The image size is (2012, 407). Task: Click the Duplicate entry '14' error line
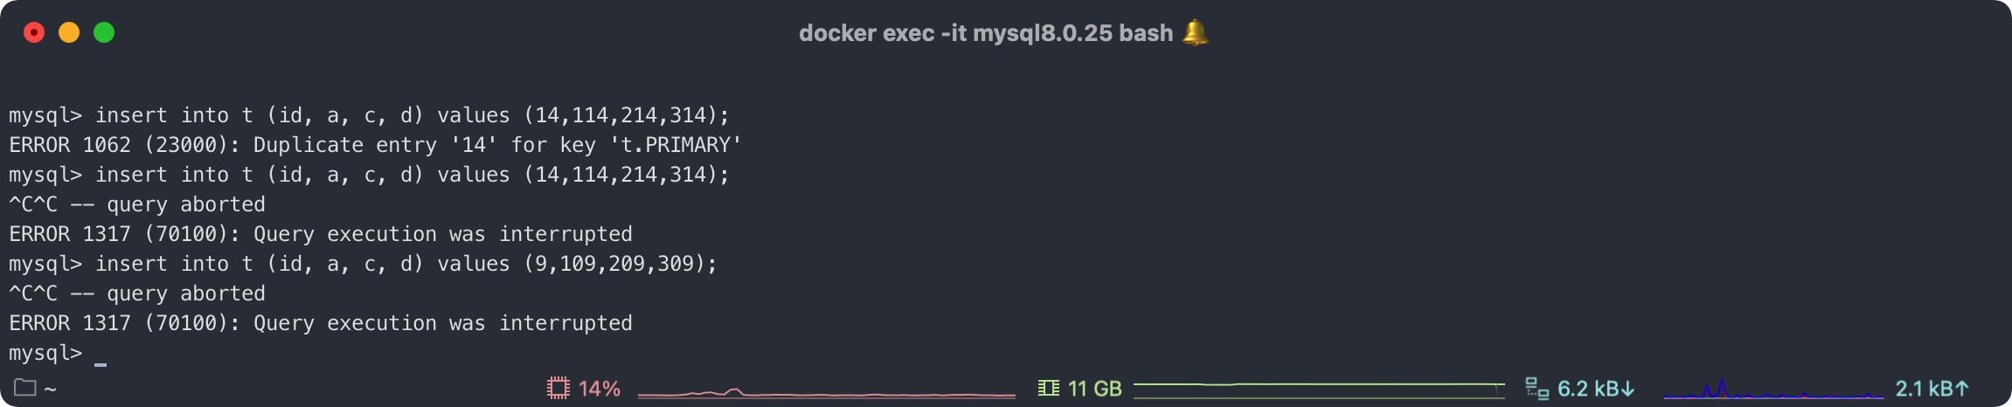[x=375, y=145]
